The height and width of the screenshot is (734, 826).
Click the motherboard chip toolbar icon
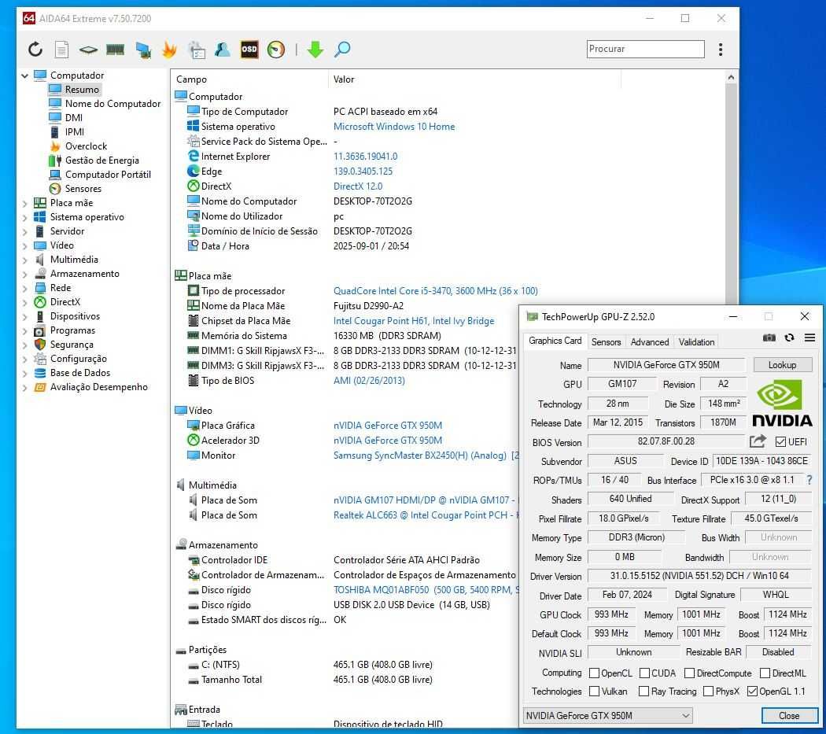click(88, 50)
